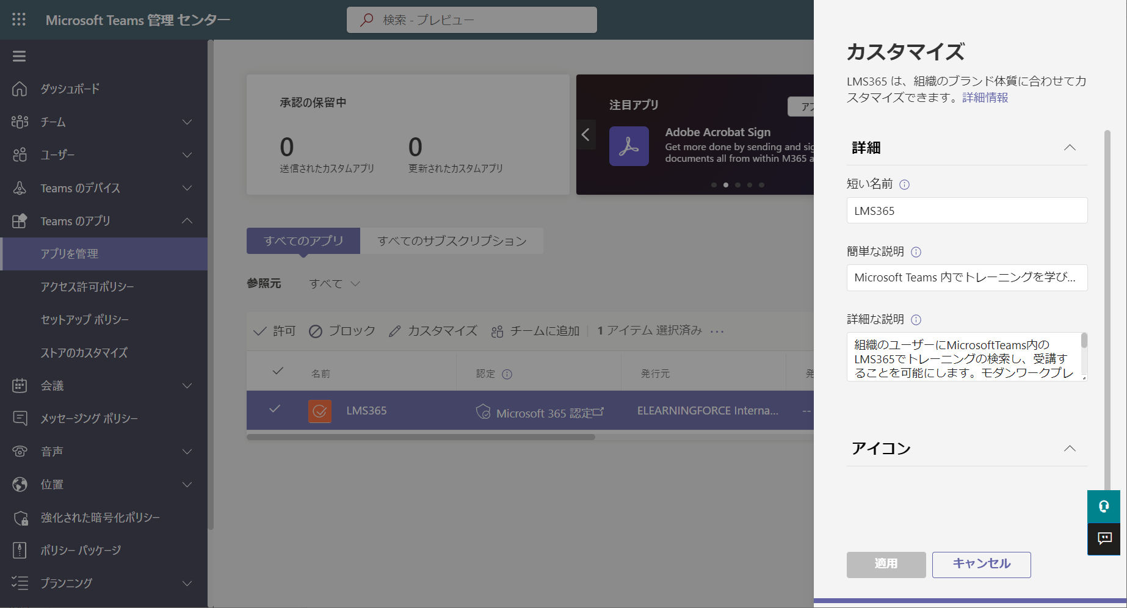Screen dimensions: 1127x608
Task: Click the 許可 toolbar button
Action: [275, 331]
